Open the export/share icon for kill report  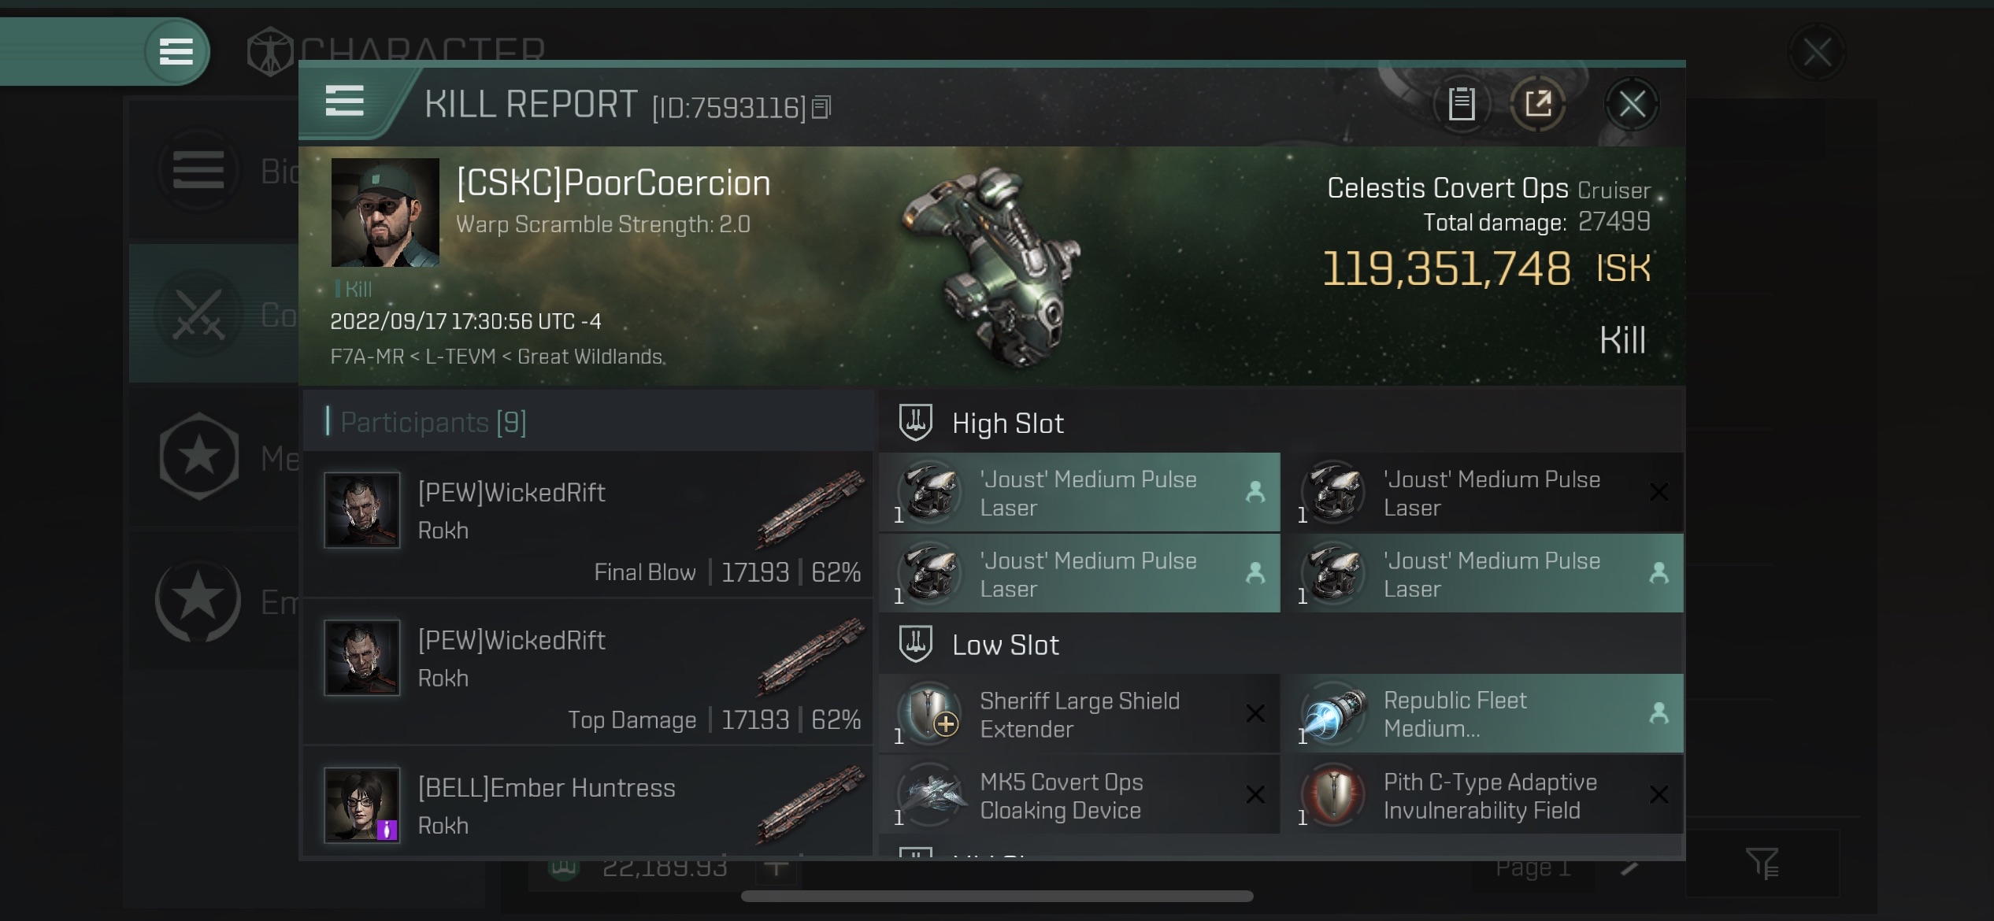pyautogui.click(x=1539, y=104)
